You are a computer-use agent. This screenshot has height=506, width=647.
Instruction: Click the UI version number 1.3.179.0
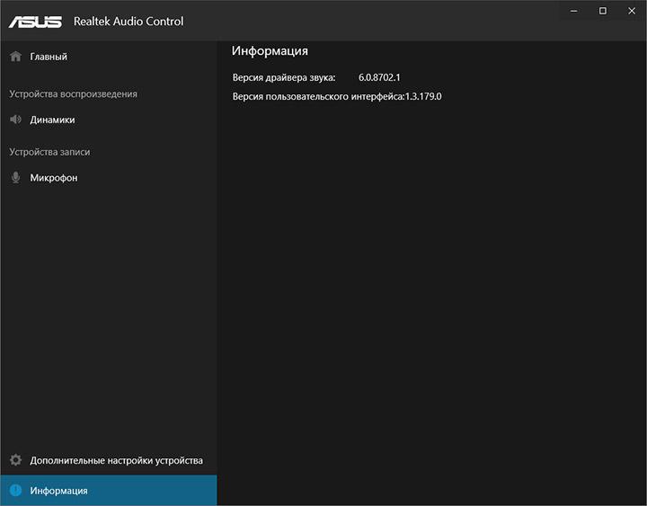pos(423,95)
